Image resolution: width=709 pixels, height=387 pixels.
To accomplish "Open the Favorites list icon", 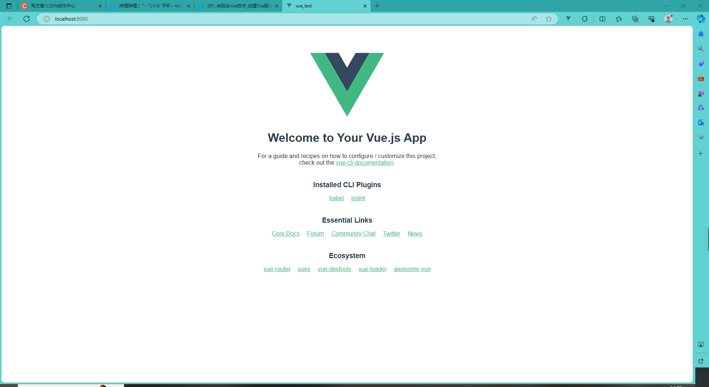I will [619, 19].
